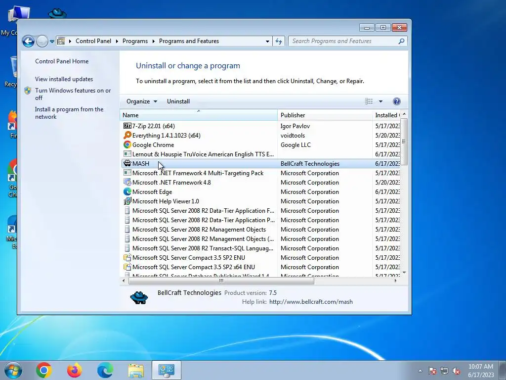Click publisher Google LLC cell
The width and height of the screenshot is (506, 380).
pyautogui.click(x=295, y=145)
